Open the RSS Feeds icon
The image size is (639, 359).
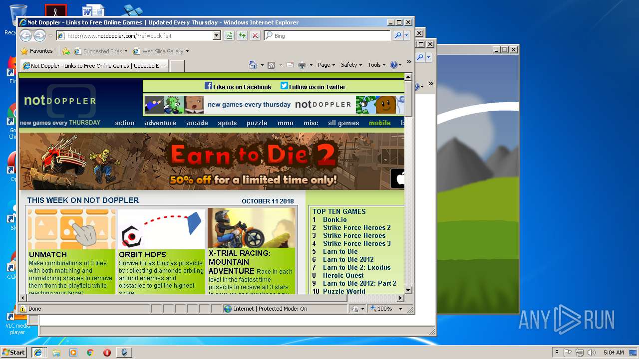271,65
